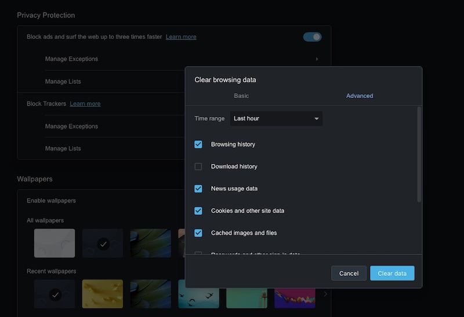The image size is (464, 317).
Task: Click the Clear data button
Action: click(392, 274)
